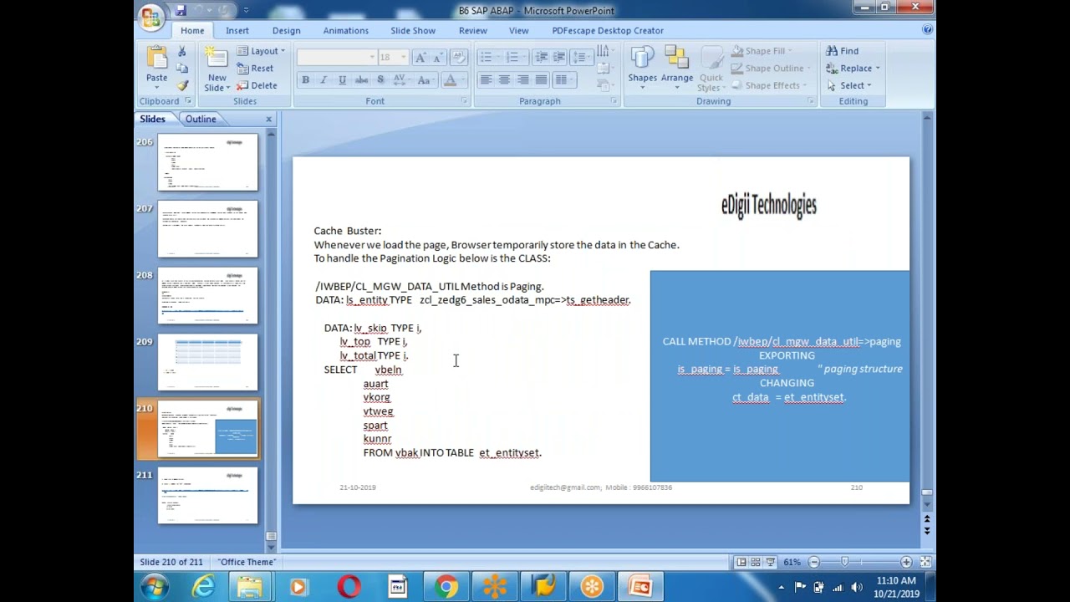Adjust the zoom slider handle
The height and width of the screenshot is (602, 1070).
tap(844, 563)
